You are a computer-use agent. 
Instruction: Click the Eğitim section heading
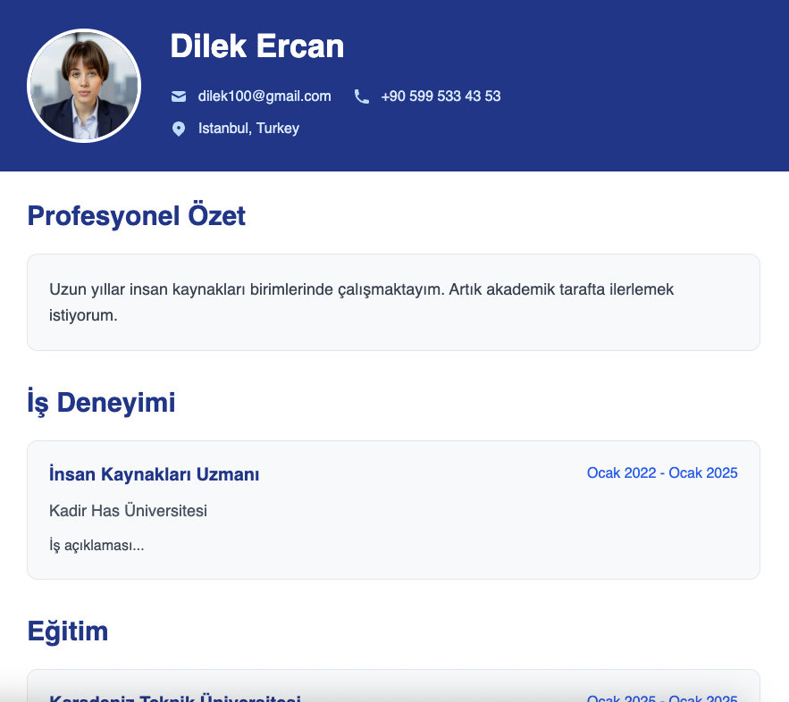(68, 631)
